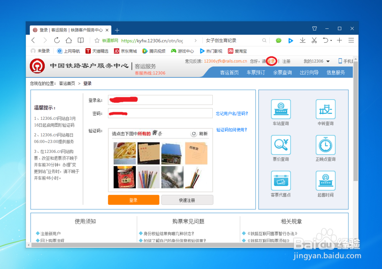The image size is (382, 269).
Task: Bookmark page with star icon
Action: pos(97,41)
